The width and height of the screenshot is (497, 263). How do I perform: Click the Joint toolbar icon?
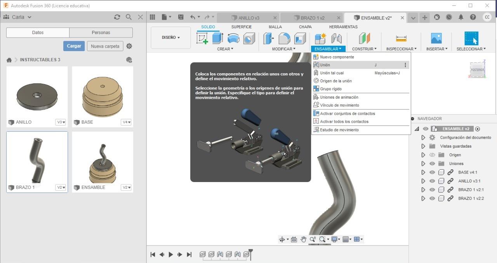click(x=336, y=38)
